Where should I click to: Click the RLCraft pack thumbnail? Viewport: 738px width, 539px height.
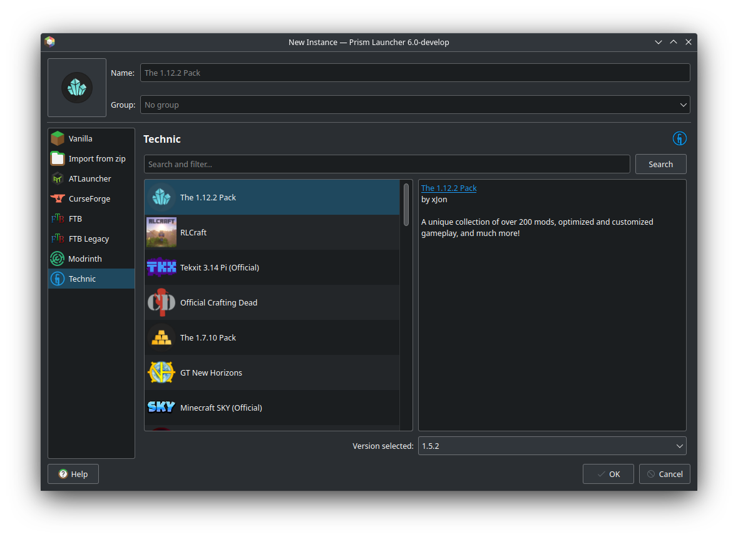161,232
